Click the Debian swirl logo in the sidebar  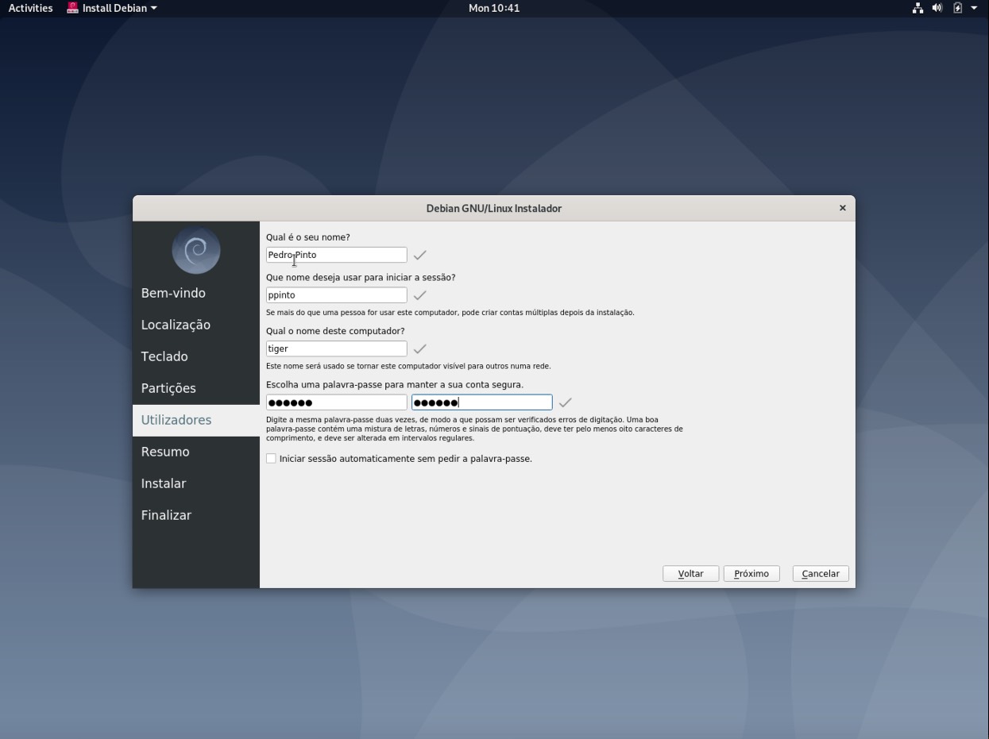195,249
